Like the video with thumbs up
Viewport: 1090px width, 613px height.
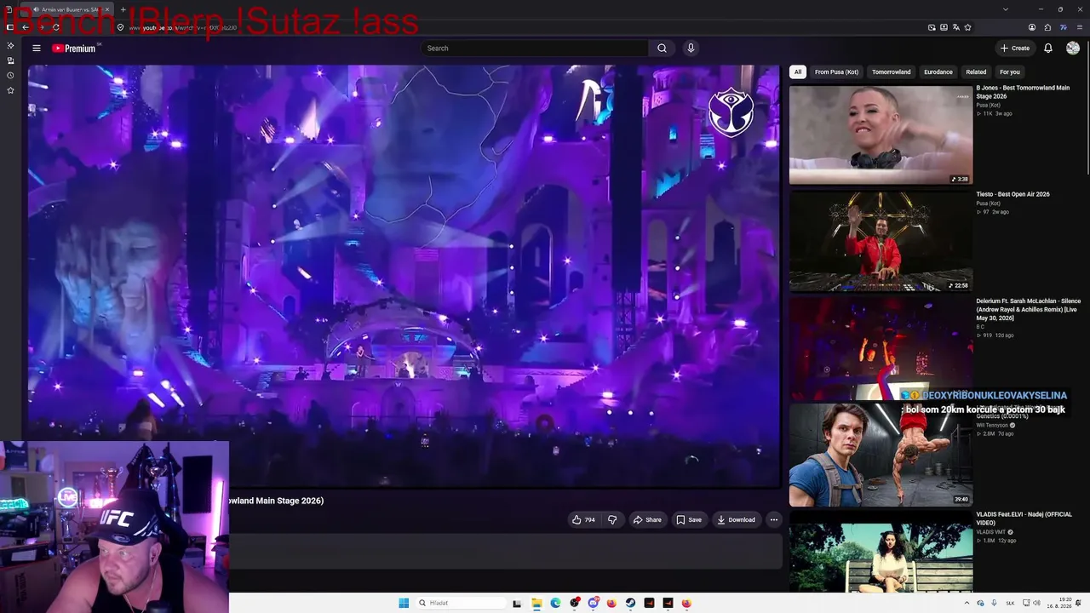584,519
